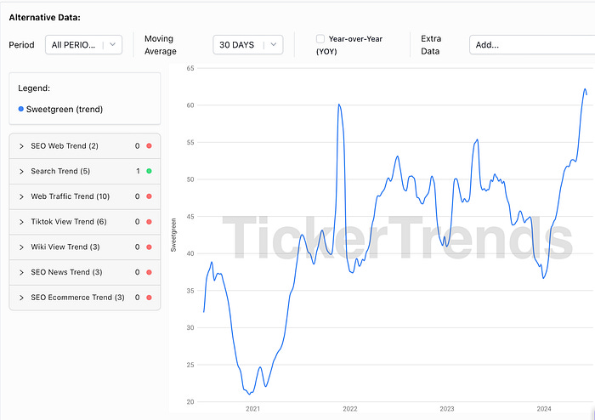The width and height of the screenshot is (595, 420).
Task: Click the Moving Average label
Action: click(x=160, y=45)
